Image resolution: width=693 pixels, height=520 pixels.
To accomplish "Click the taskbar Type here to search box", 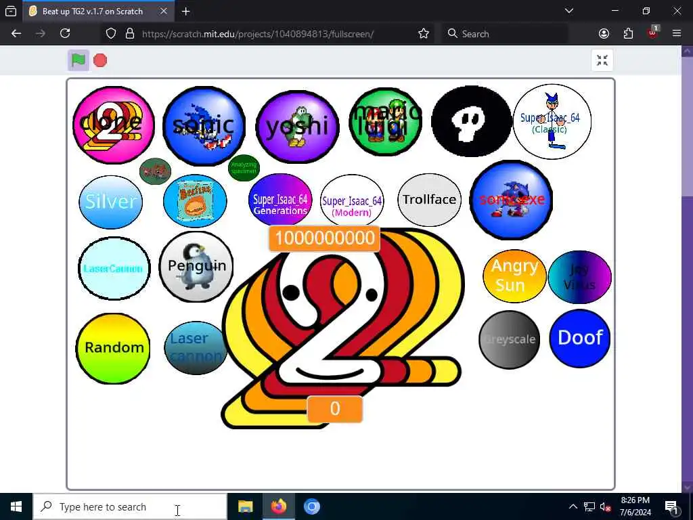I will click(131, 506).
